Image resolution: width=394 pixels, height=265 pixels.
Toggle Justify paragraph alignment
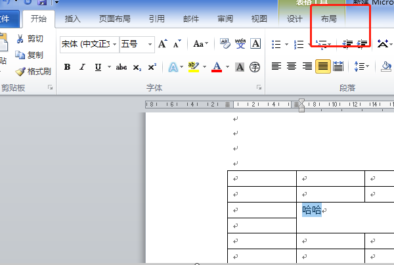[x=323, y=66]
